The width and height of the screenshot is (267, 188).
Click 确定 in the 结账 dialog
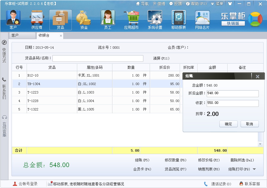[228, 124]
